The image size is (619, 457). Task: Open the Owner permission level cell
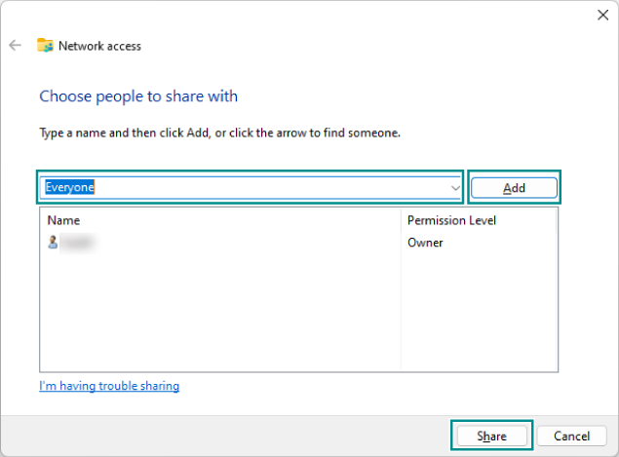tap(425, 243)
